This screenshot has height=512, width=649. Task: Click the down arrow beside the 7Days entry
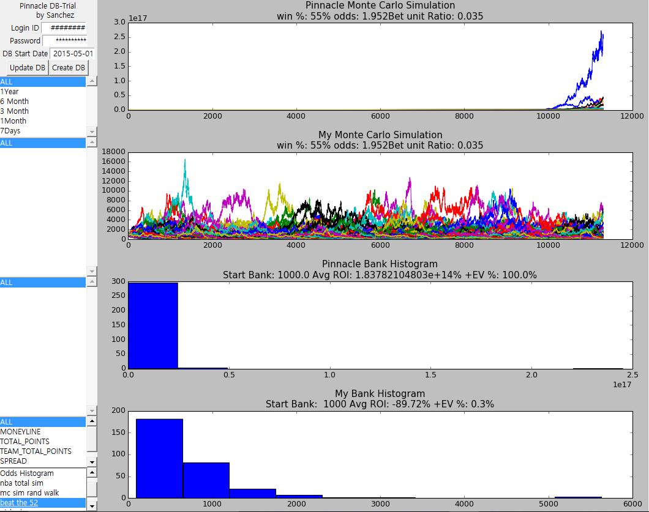(92, 132)
